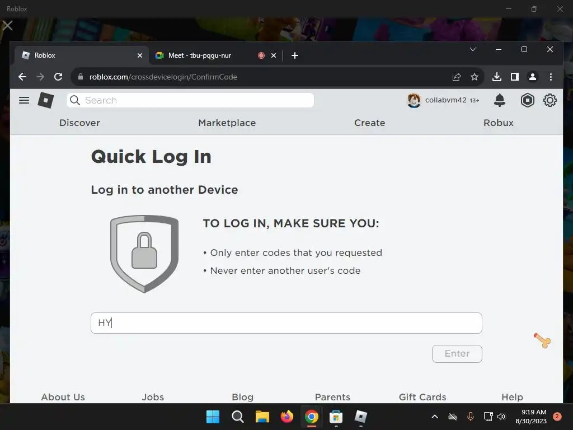Toggle Chrome side panel icon

pyautogui.click(x=515, y=77)
